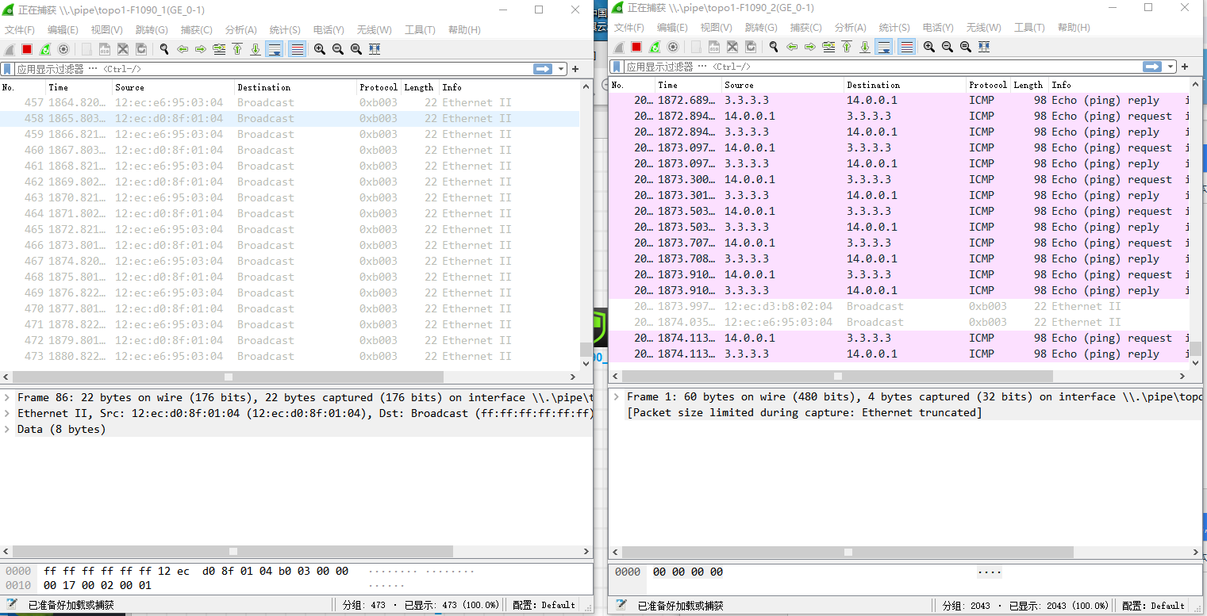Open the 文件(F) menu in left window
1207x616 pixels.
[x=20, y=30]
